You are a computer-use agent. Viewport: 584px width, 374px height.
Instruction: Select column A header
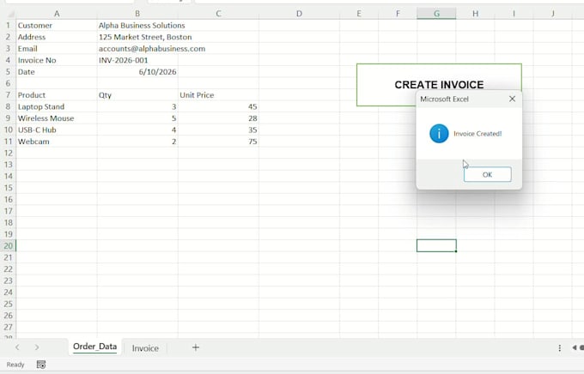(57, 14)
